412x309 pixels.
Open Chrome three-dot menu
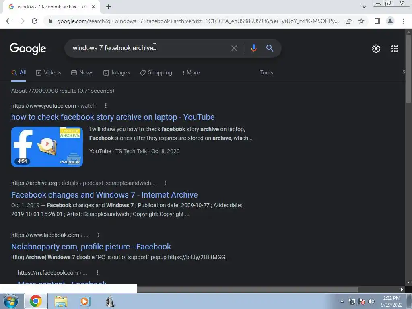[403, 21]
